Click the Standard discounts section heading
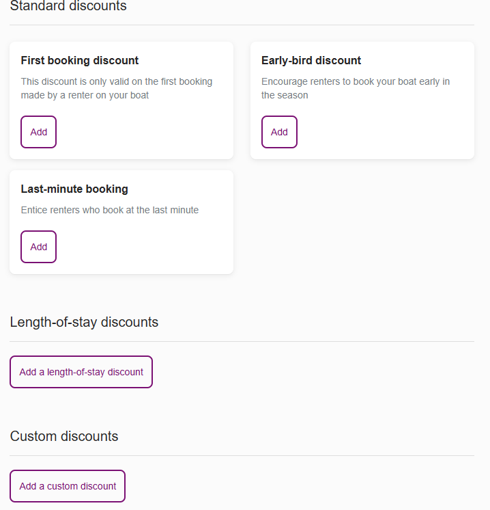This screenshot has height=510, width=490. point(68,6)
